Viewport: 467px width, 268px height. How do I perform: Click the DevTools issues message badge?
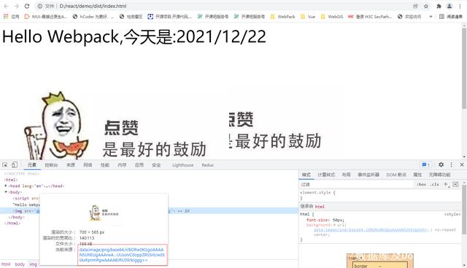pos(426,165)
